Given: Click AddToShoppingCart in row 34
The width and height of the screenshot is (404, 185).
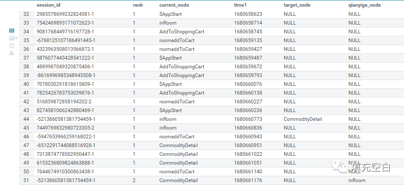Looking at the screenshot, I should (x=182, y=32).
